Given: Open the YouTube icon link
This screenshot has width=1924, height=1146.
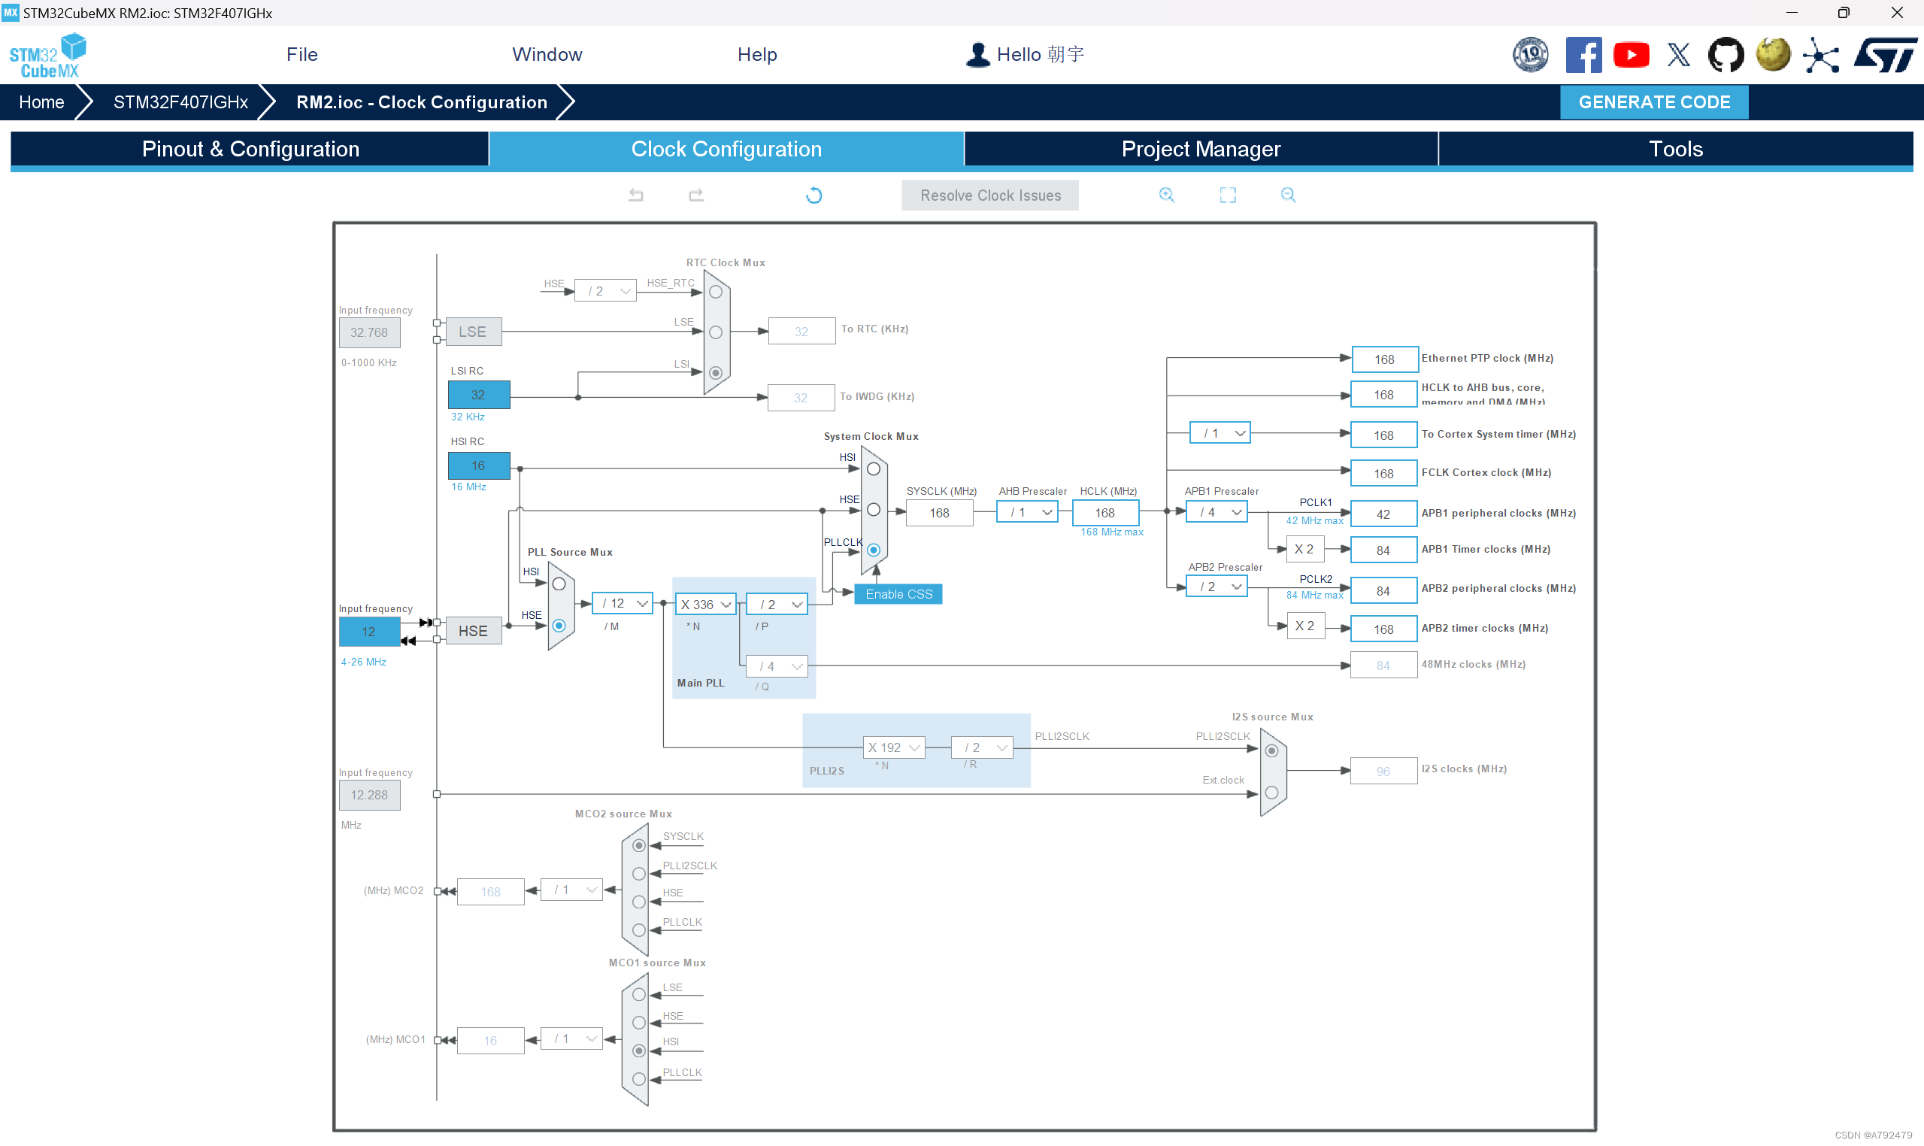Looking at the screenshot, I should tap(1631, 55).
